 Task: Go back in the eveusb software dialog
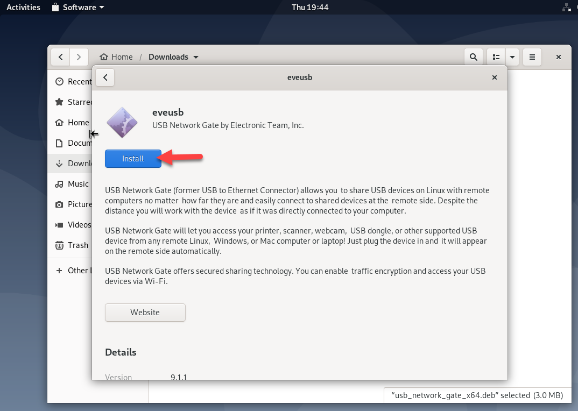105,77
